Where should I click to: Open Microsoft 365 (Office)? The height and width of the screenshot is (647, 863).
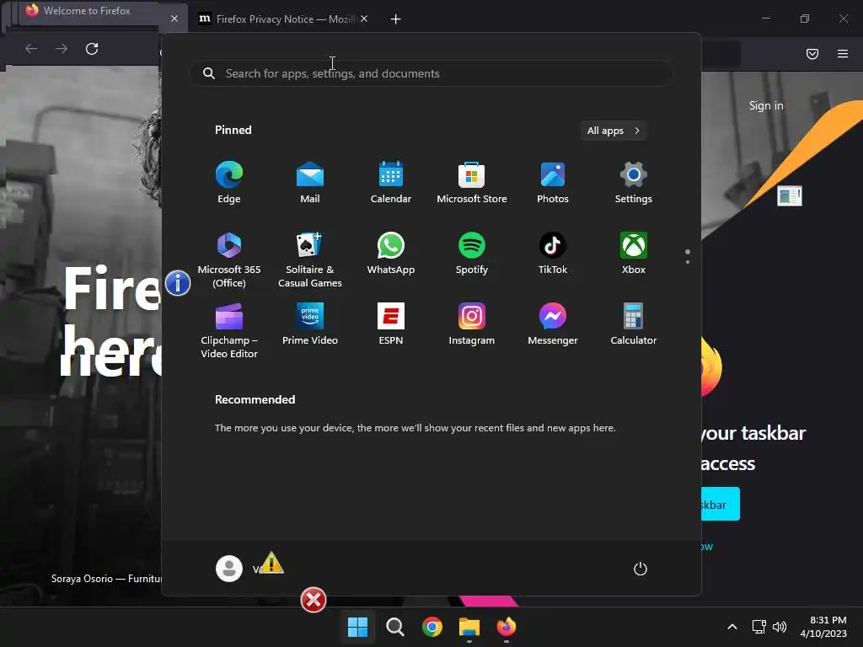(x=229, y=259)
